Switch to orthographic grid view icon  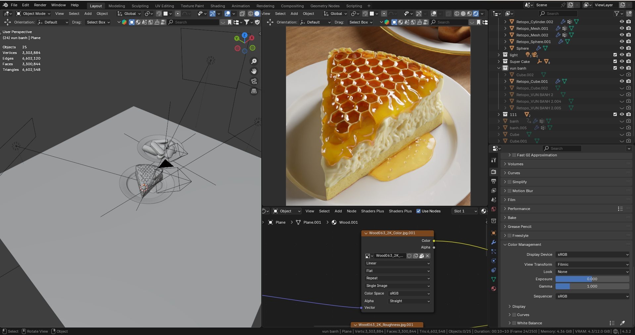coord(254,91)
